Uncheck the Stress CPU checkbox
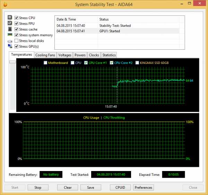The width and height of the screenshot is (208, 195). 16,18
